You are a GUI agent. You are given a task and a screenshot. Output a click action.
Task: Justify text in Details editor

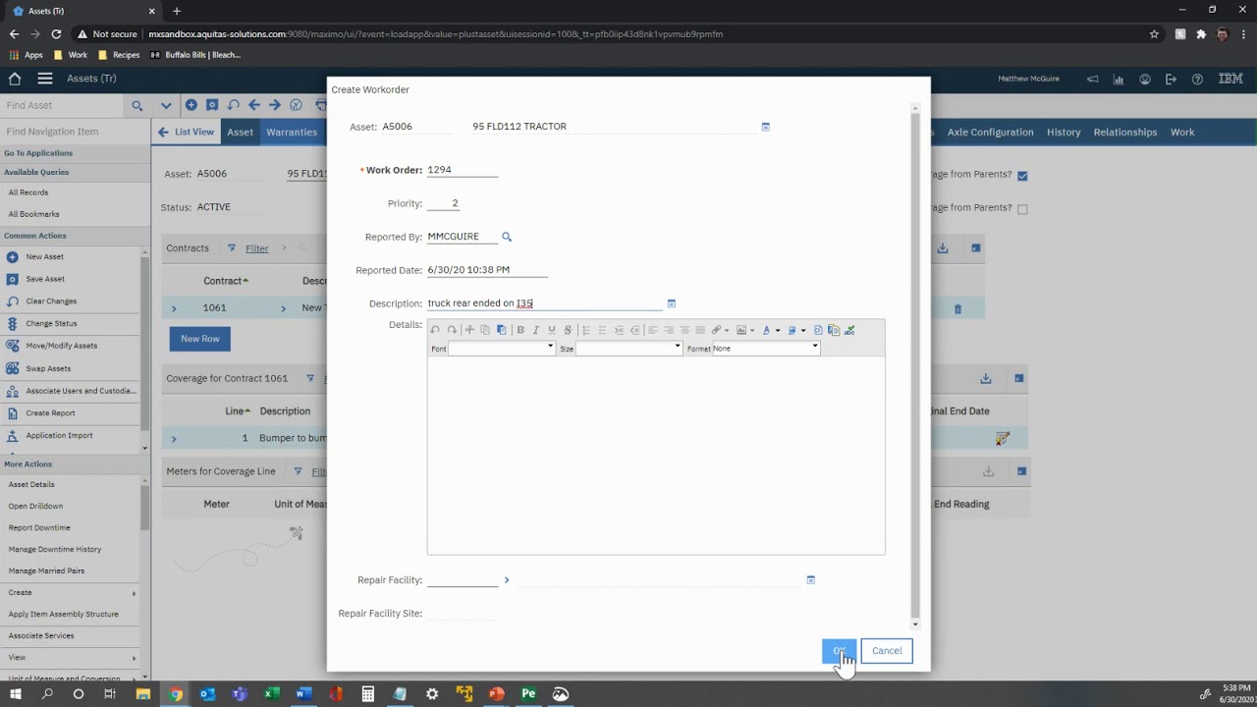pos(700,330)
